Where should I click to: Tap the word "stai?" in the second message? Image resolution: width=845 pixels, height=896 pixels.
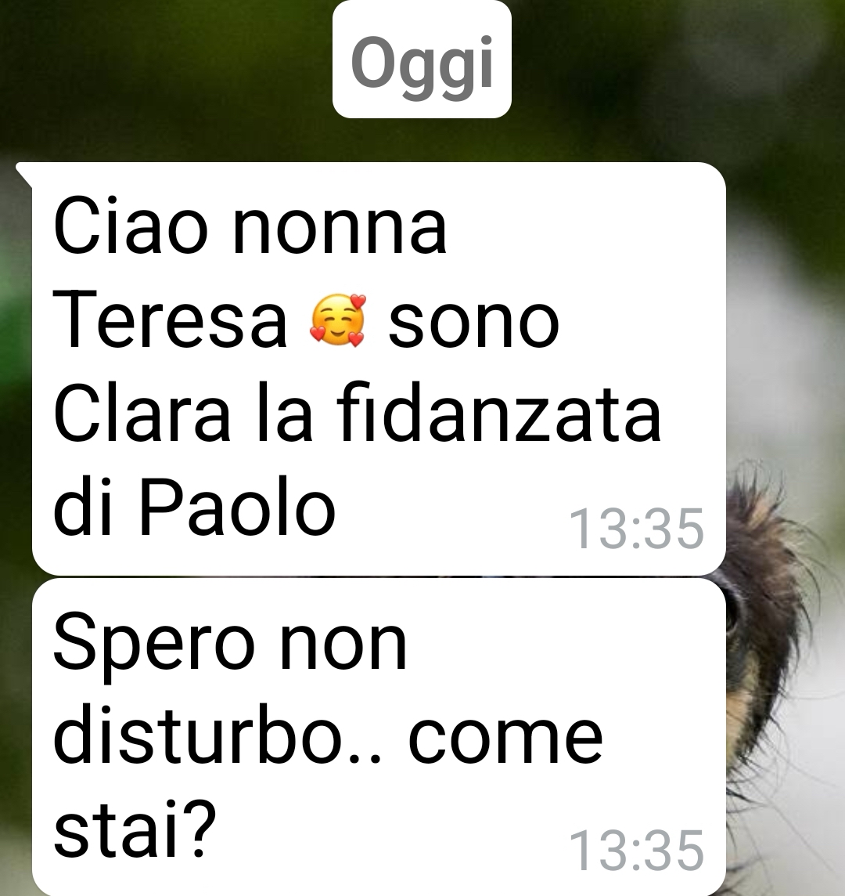click(135, 828)
